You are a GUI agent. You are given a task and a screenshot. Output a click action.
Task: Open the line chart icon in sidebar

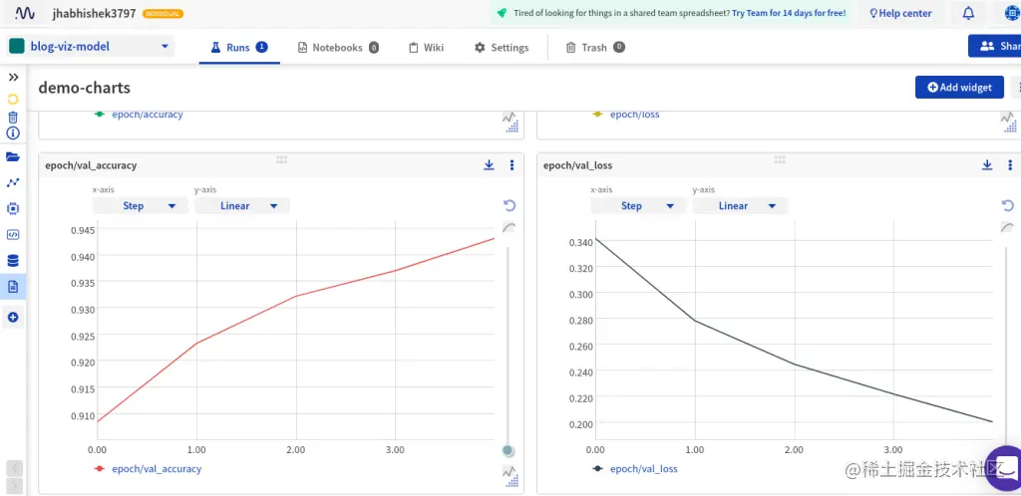coord(13,182)
